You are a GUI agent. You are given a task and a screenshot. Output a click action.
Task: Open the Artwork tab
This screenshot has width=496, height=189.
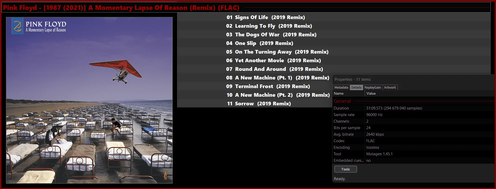point(390,88)
